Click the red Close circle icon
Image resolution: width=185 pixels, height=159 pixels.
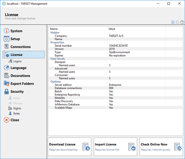pos(6,120)
